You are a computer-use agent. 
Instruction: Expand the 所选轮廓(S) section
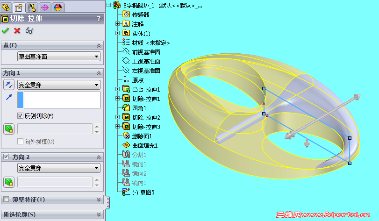[x=99, y=214]
